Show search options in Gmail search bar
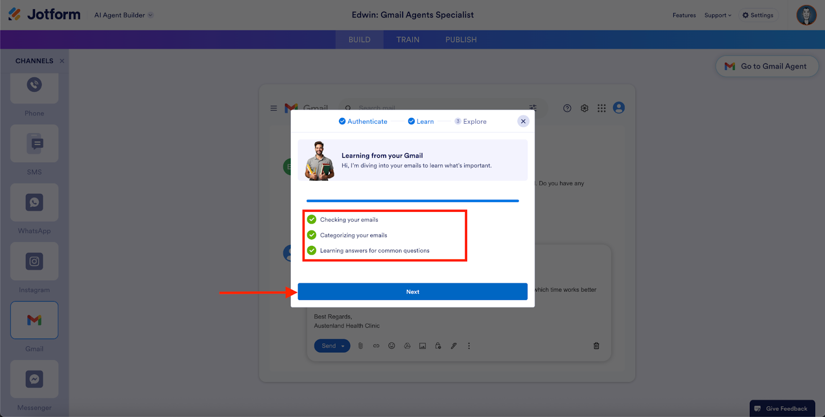This screenshot has height=417, width=825. 533,108
